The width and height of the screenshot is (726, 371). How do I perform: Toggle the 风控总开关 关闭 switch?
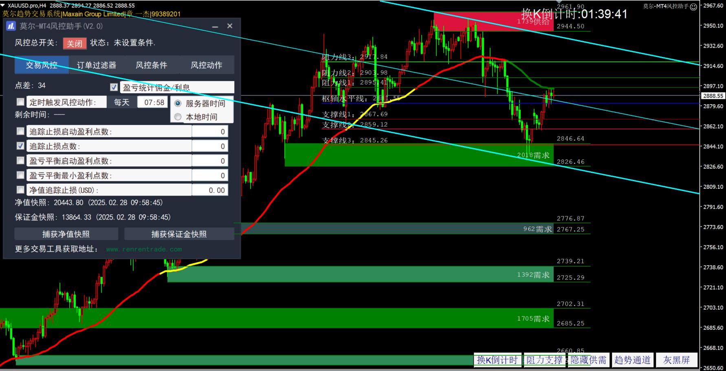(x=75, y=43)
